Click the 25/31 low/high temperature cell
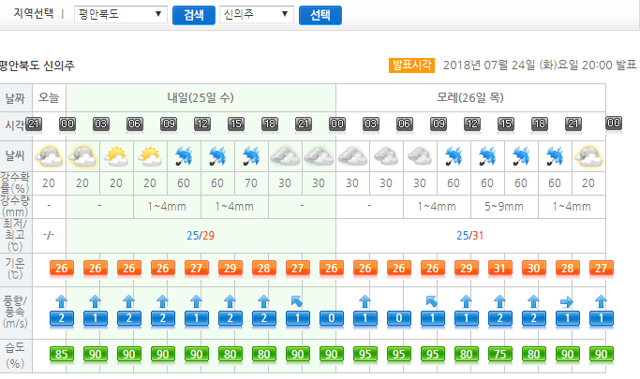The image size is (640, 379). pyautogui.click(x=469, y=235)
